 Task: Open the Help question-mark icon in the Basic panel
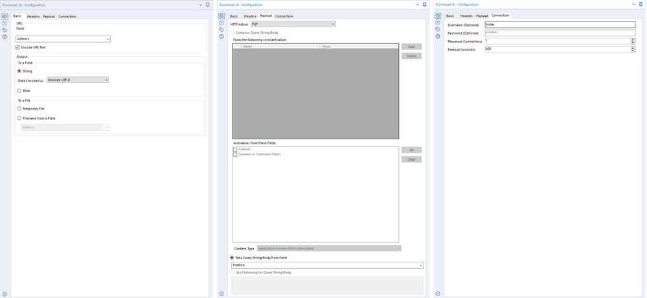[x=5, y=37]
